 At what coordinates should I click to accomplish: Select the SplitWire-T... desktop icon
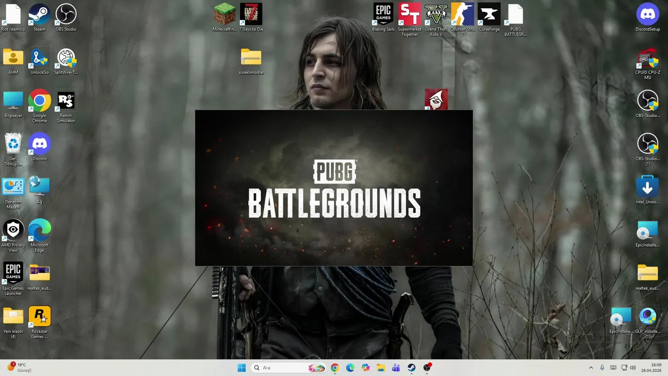66,61
